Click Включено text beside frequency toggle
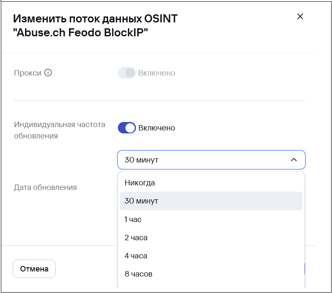 pyautogui.click(x=157, y=128)
